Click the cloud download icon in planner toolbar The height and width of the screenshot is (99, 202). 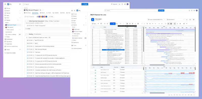point(108,24)
